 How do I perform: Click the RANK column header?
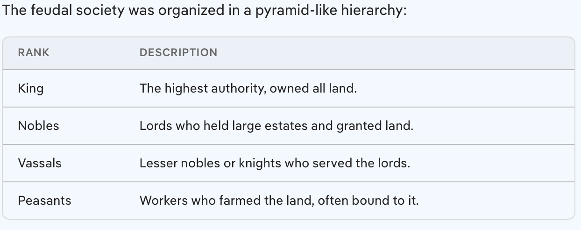pos(34,52)
